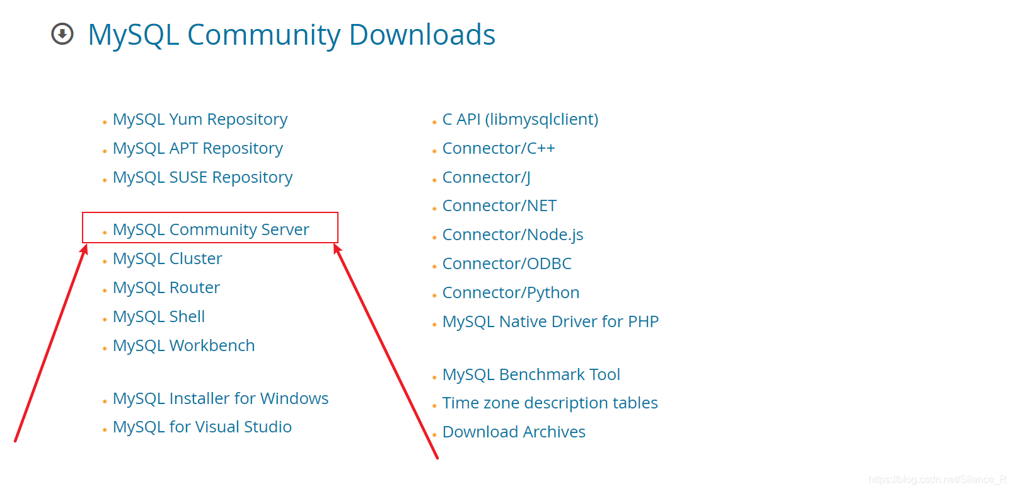
Task: Open the Connector/J link
Action: pos(487,178)
